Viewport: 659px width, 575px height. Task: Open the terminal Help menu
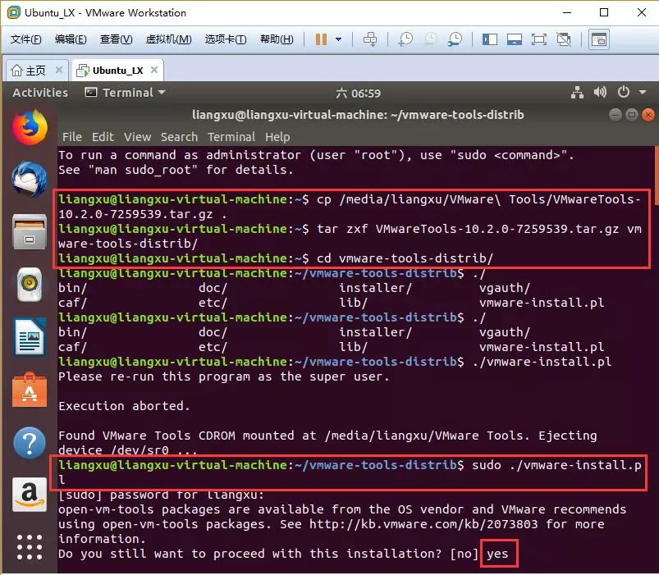[x=277, y=137]
